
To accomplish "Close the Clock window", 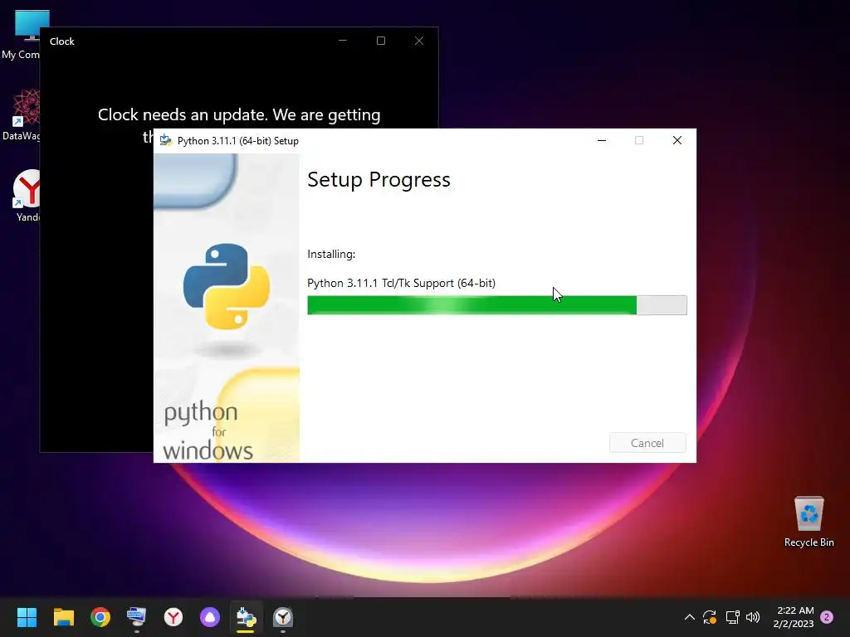I will [x=419, y=41].
